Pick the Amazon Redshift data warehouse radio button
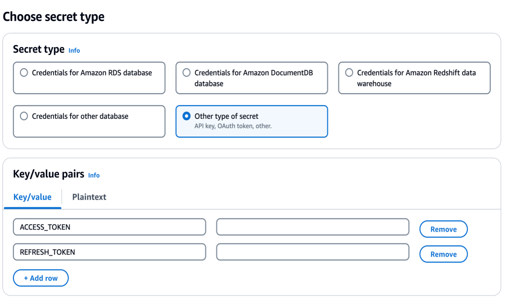The height and width of the screenshot is (303, 508). click(x=349, y=73)
